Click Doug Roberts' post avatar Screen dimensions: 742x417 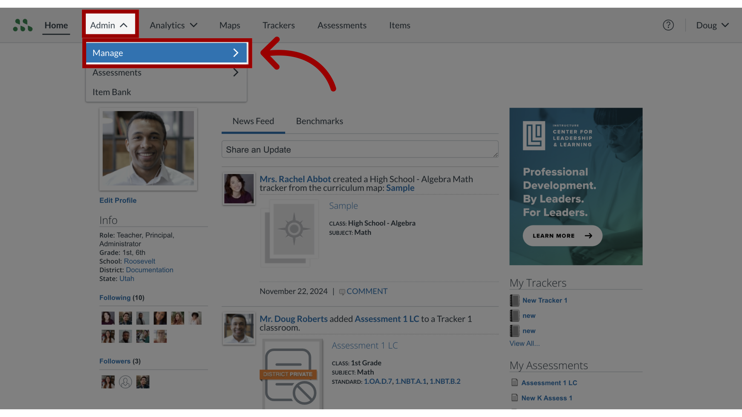click(239, 329)
